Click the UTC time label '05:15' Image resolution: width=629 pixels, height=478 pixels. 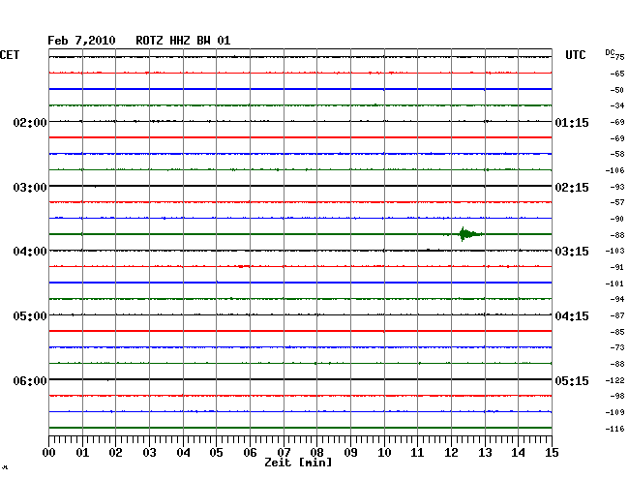click(x=572, y=380)
